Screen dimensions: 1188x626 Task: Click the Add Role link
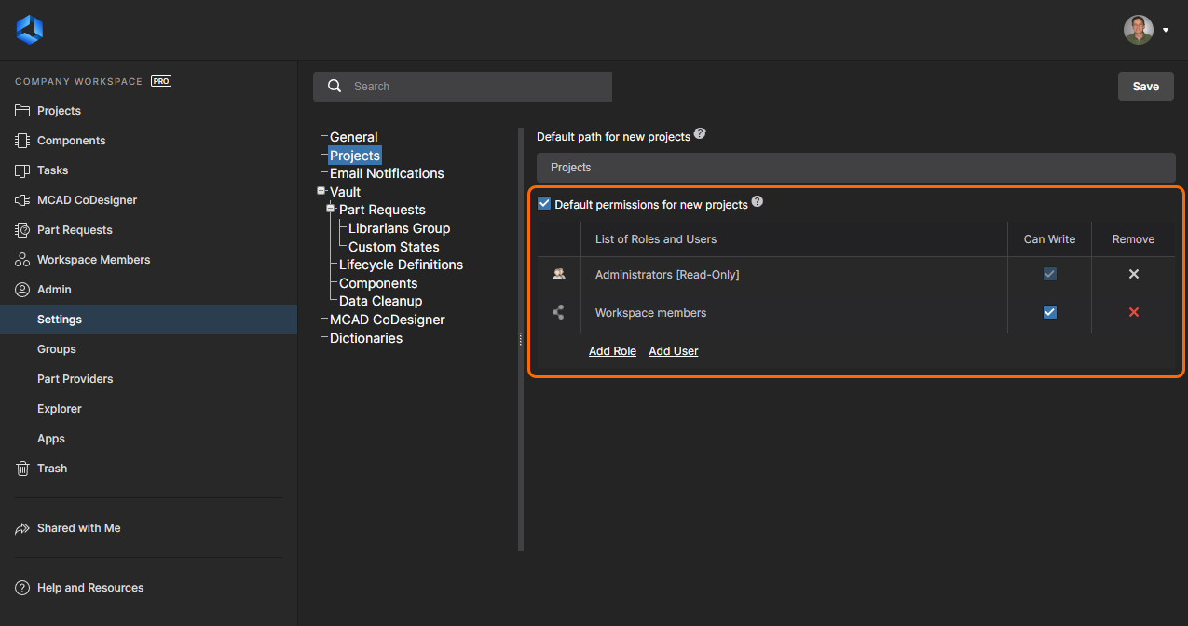coord(612,351)
